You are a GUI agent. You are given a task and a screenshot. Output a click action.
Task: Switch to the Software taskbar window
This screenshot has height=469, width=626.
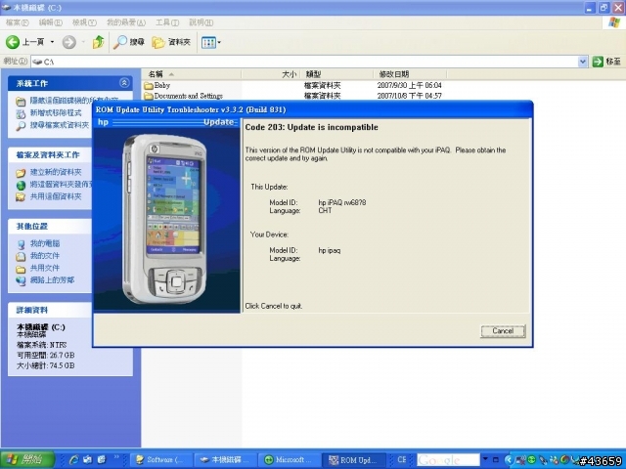pos(160,460)
